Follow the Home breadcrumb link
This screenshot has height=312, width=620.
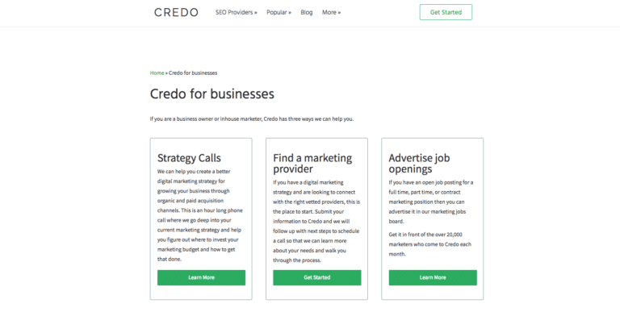point(157,73)
